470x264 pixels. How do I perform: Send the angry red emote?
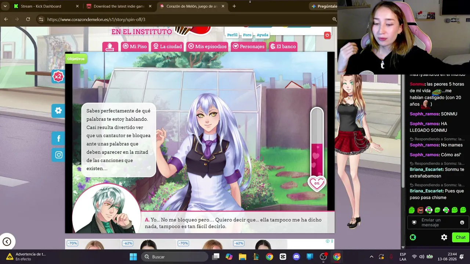click(420, 210)
